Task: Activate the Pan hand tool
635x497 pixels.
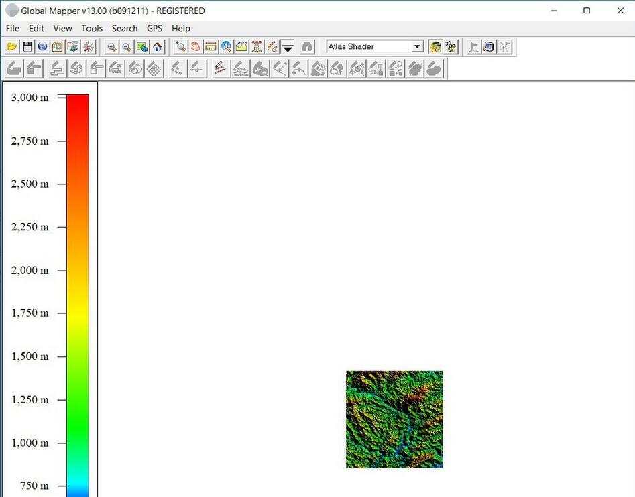Action: coord(195,46)
